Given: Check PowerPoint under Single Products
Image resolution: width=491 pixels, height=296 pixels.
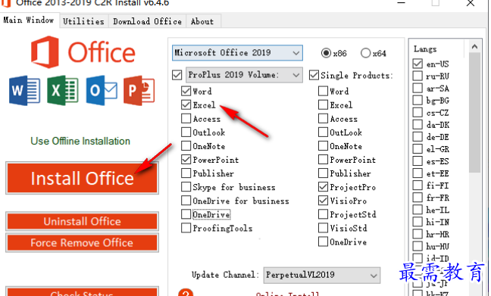Looking at the screenshot, I should point(323,159).
